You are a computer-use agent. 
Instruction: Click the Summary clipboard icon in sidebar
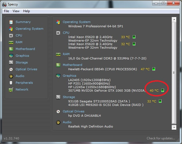coord(11,22)
